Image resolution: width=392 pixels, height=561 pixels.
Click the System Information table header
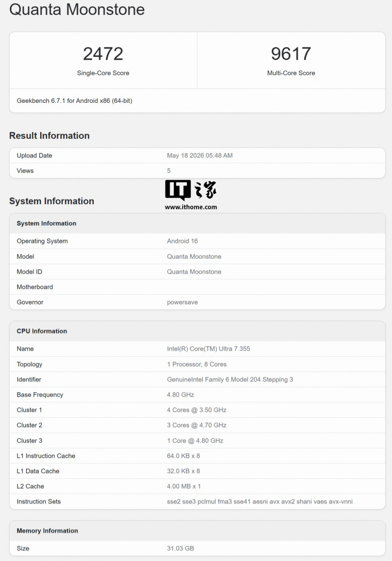click(46, 223)
